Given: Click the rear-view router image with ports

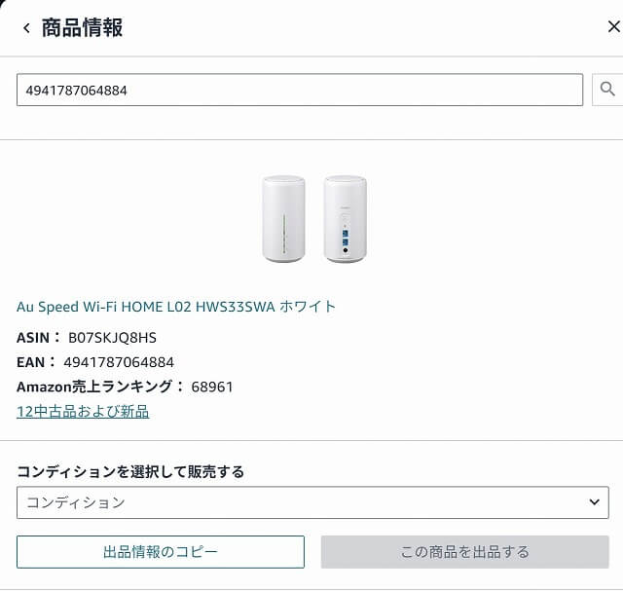Looking at the screenshot, I should [345, 219].
